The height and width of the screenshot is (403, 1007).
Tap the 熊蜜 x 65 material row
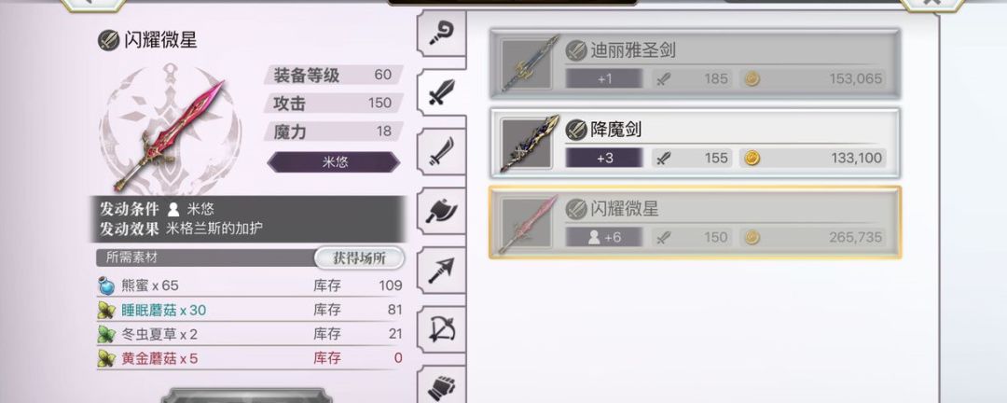coord(250,285)
